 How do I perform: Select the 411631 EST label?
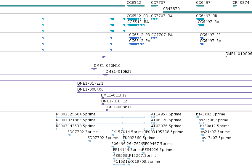pos(121,162)
